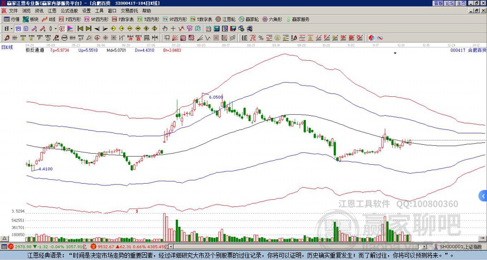Click the 论坛 forum button
This screenshot has height=260, width=487.
pyautogui.click(x=449, y=3)
